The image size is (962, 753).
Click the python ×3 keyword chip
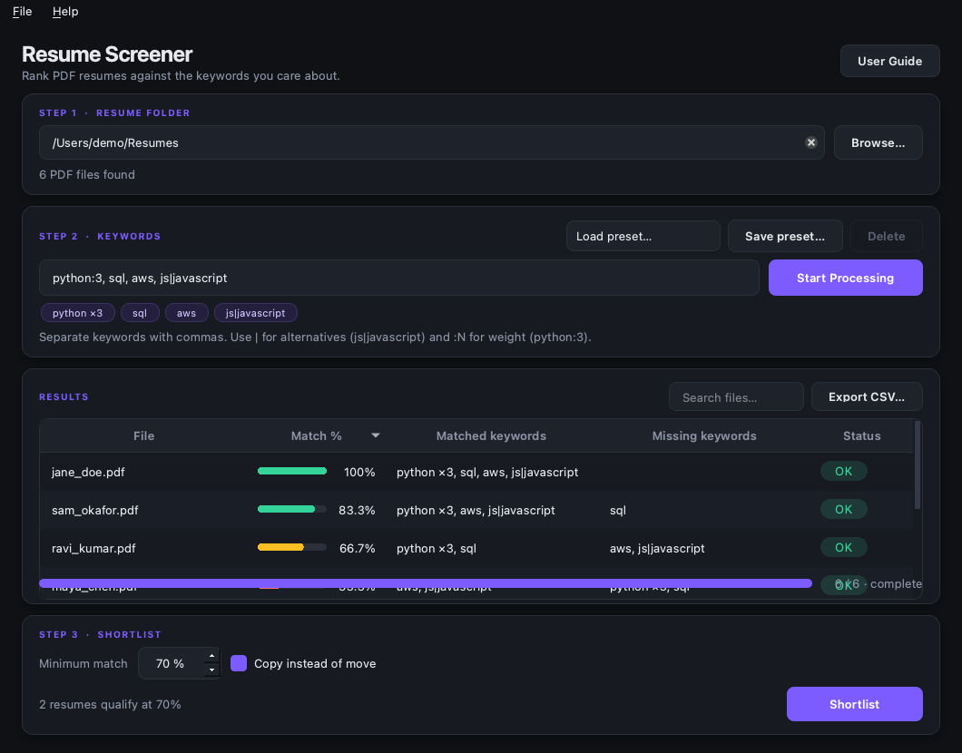click(x=77, y=313)
